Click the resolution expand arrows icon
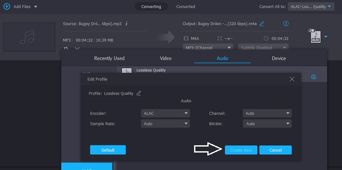Viewport: 342px width, 170px height. [x=220, y=38]
